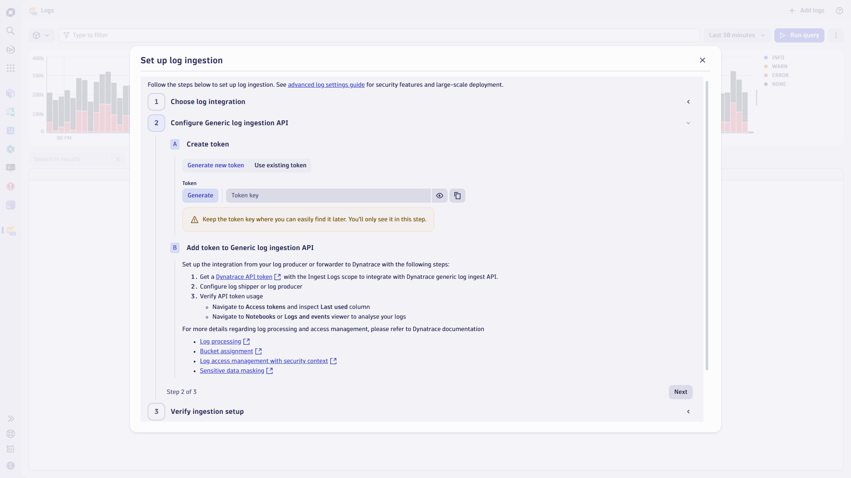Click the Add logs plus icon
This screenshot has width=851, height=478.
click(792, 10)
